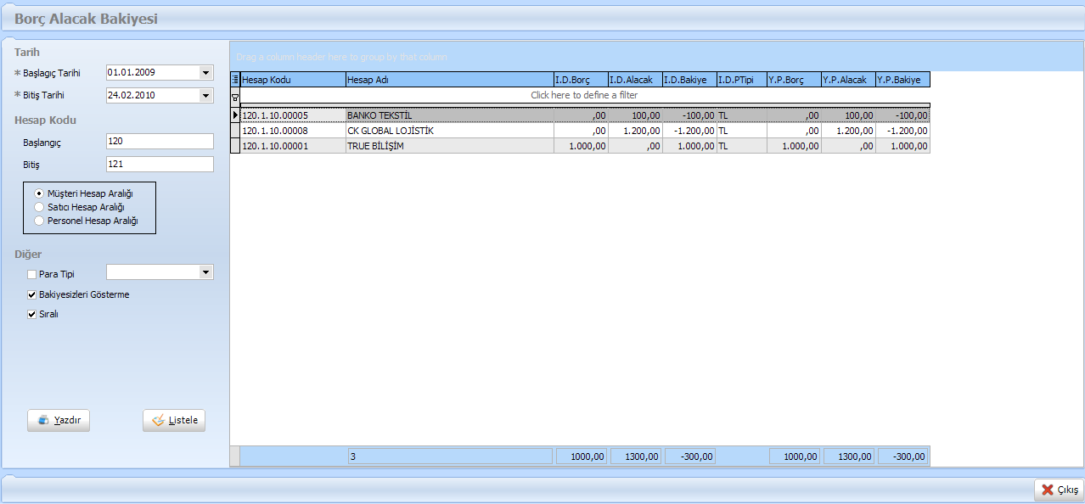Click the filter row funnel icon
Image resolution: width=1085 pixels, height=504 pixels.
click(x=235, y=97)
